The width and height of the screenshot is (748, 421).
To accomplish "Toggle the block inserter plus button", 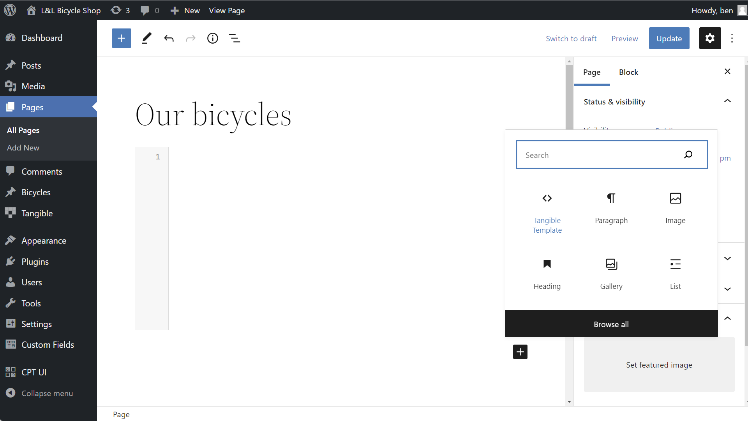I will (121, 38).
